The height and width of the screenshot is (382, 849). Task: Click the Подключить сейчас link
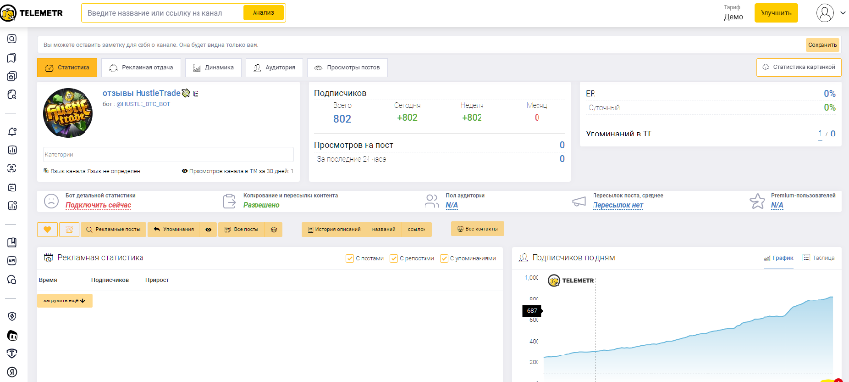pyautogui.click(x=98, y=205)
